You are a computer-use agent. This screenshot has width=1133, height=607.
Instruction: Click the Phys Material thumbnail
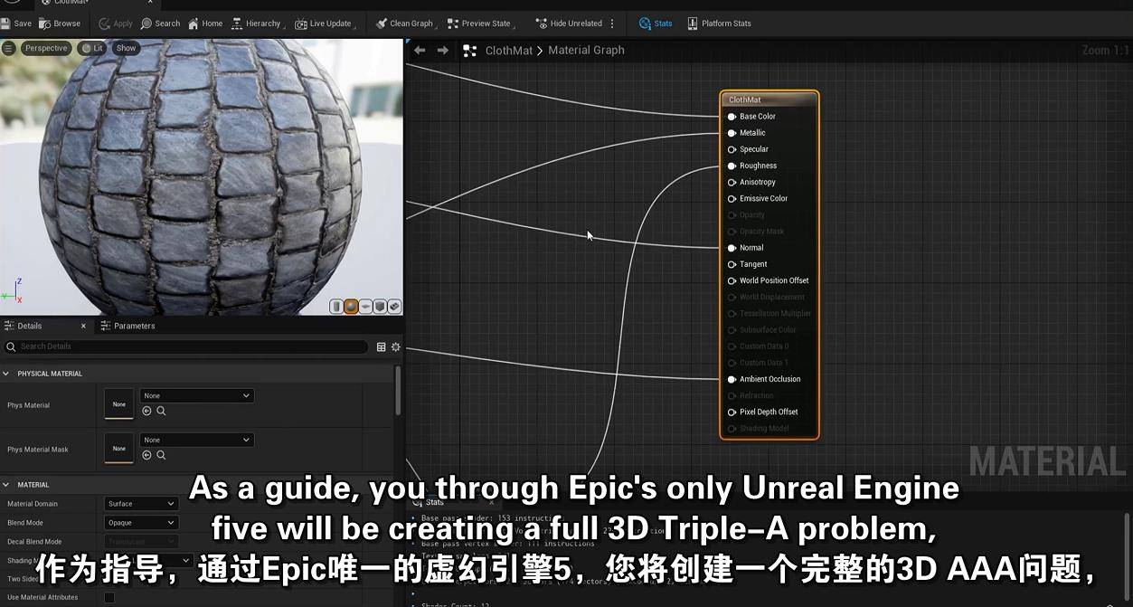point(118,404)
